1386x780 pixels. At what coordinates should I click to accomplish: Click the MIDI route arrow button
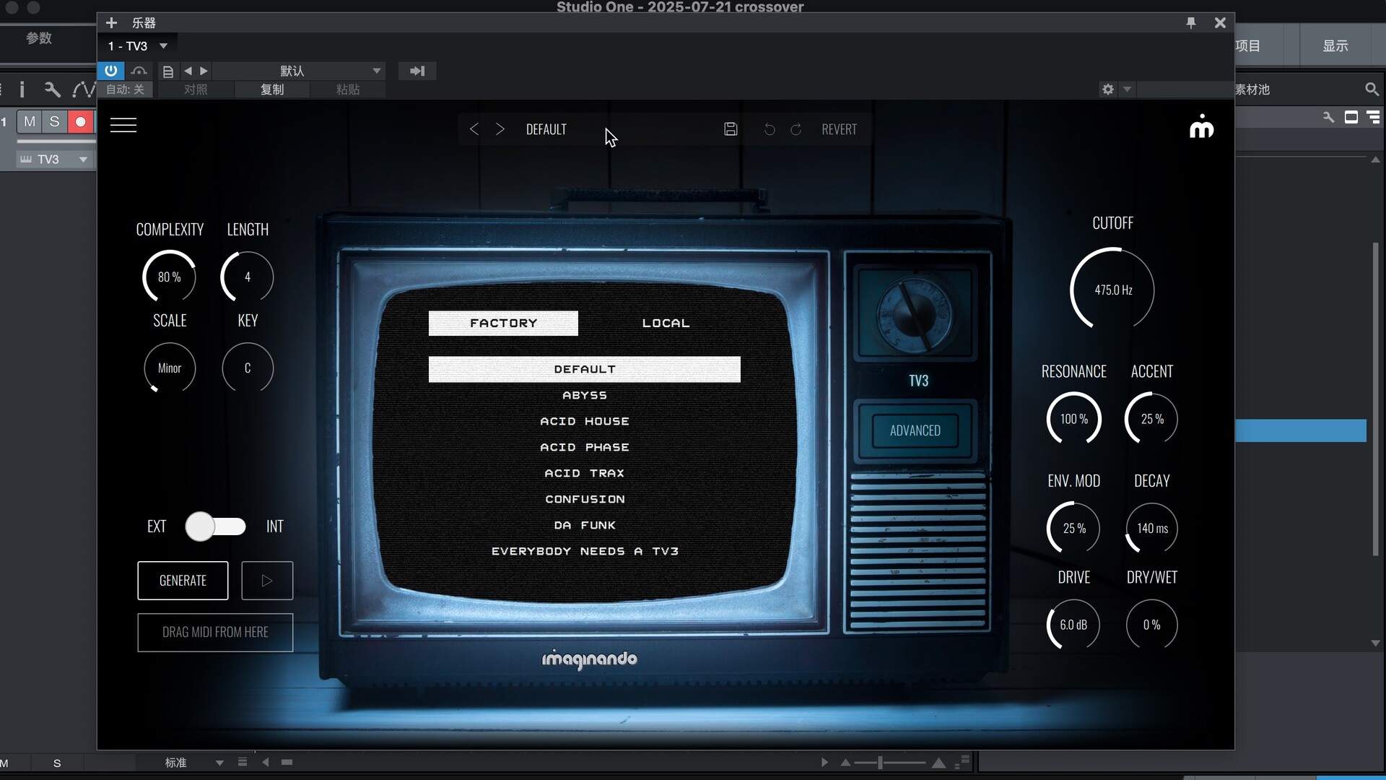pyautogui.click(x=417, y=71)
